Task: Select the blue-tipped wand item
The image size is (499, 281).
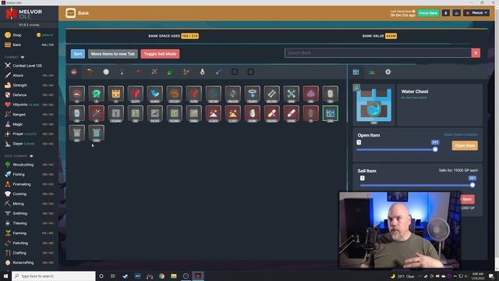Action: (97, 114)
